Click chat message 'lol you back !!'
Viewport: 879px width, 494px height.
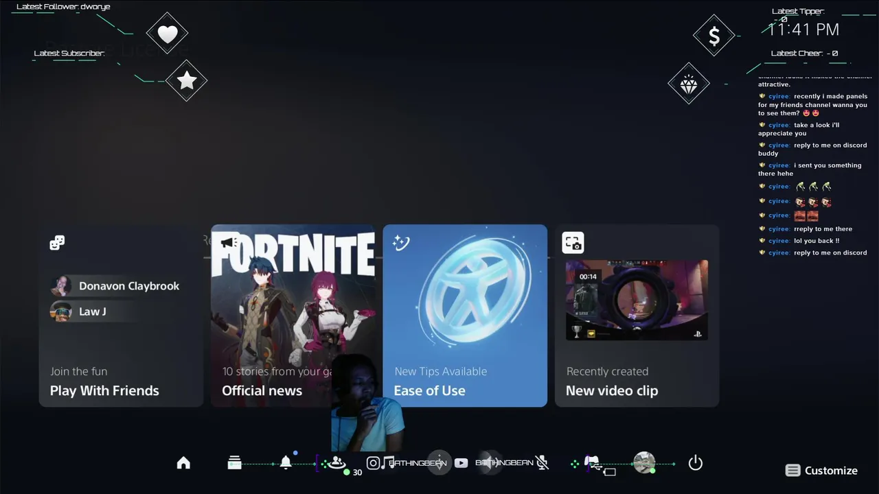click(x=817, y=241)
